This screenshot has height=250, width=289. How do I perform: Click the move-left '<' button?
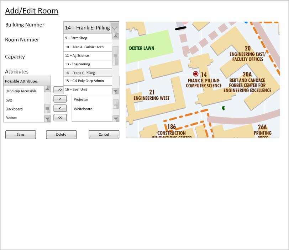[60, 108]
